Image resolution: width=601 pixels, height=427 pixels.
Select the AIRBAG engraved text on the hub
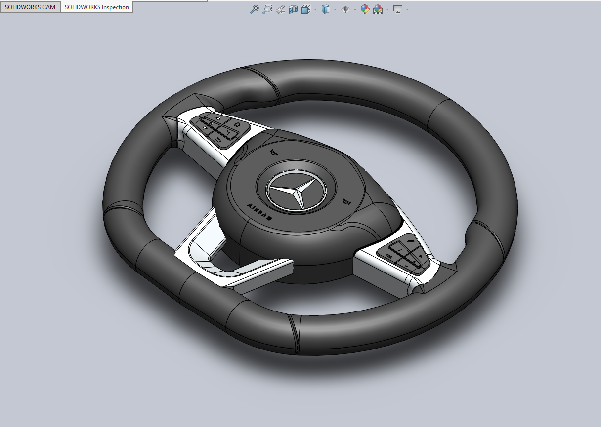(x=259, y=212)
